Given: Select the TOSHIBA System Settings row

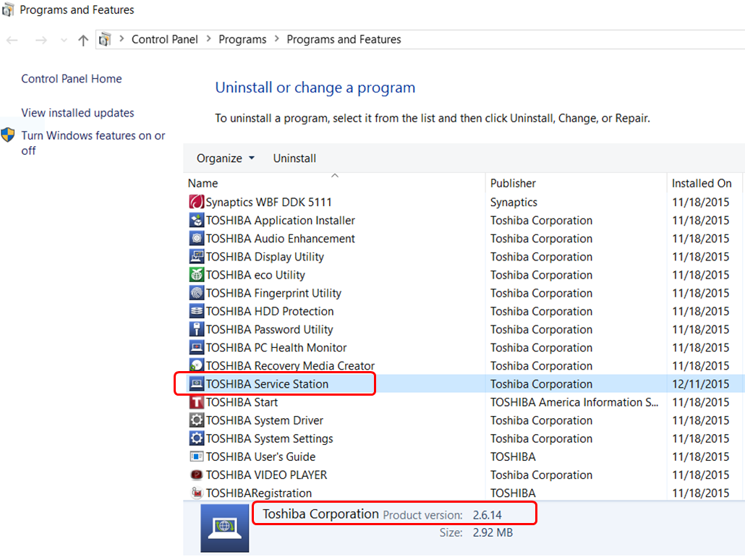Looking at the screenshot, I should pos(269,439).
